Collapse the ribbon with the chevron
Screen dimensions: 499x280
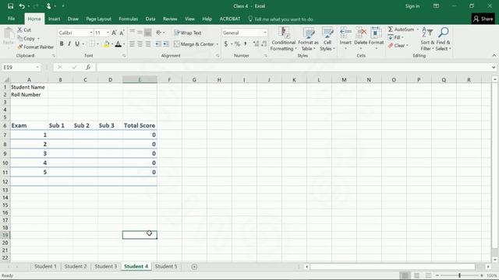[x=494, y=55]
